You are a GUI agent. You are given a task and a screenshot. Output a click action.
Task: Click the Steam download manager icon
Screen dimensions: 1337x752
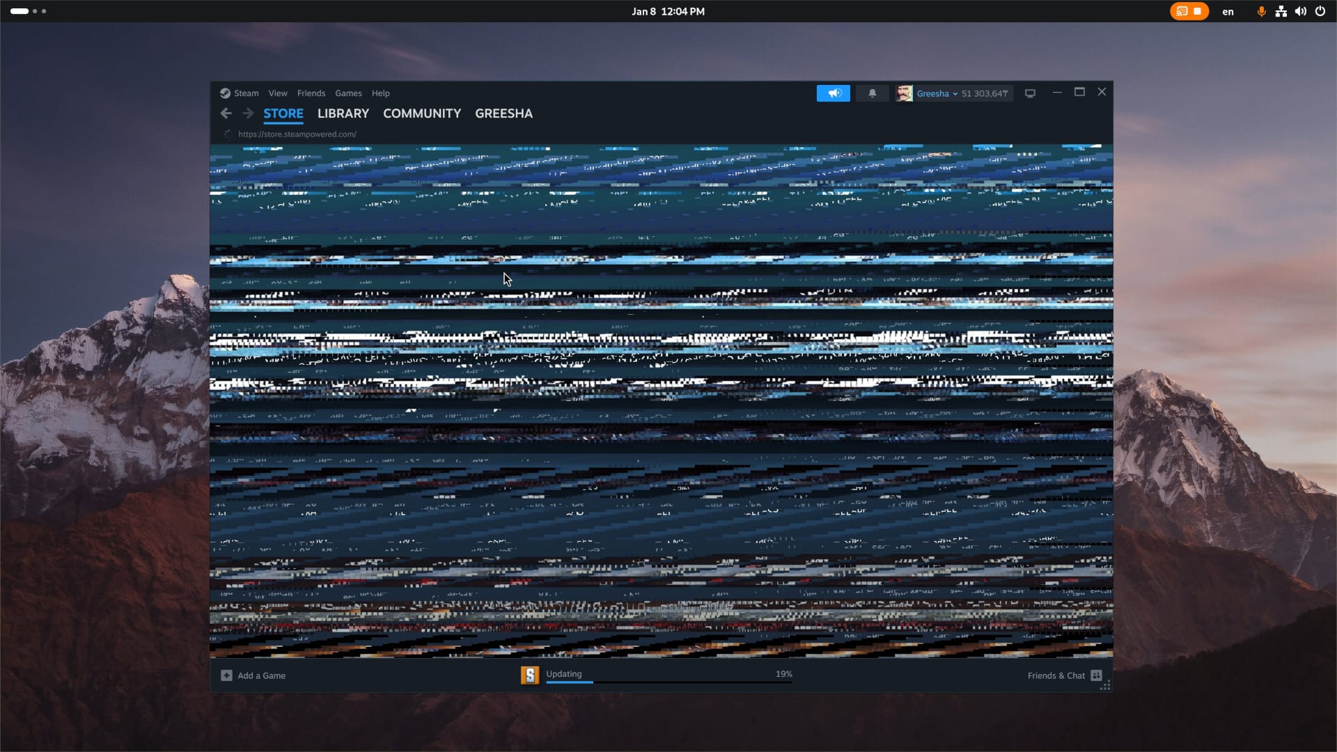pos(530,675)
